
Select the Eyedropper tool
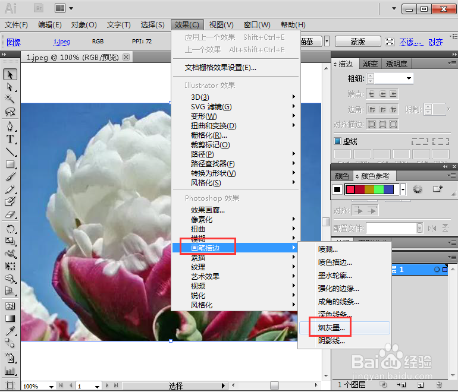coord(10,331)
